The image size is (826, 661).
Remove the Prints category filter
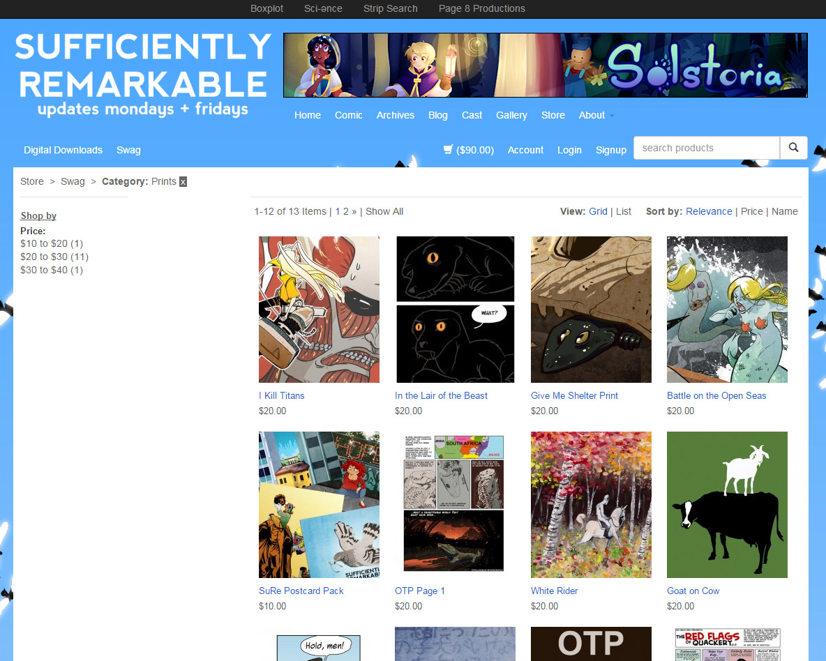(x=183, y=182)
